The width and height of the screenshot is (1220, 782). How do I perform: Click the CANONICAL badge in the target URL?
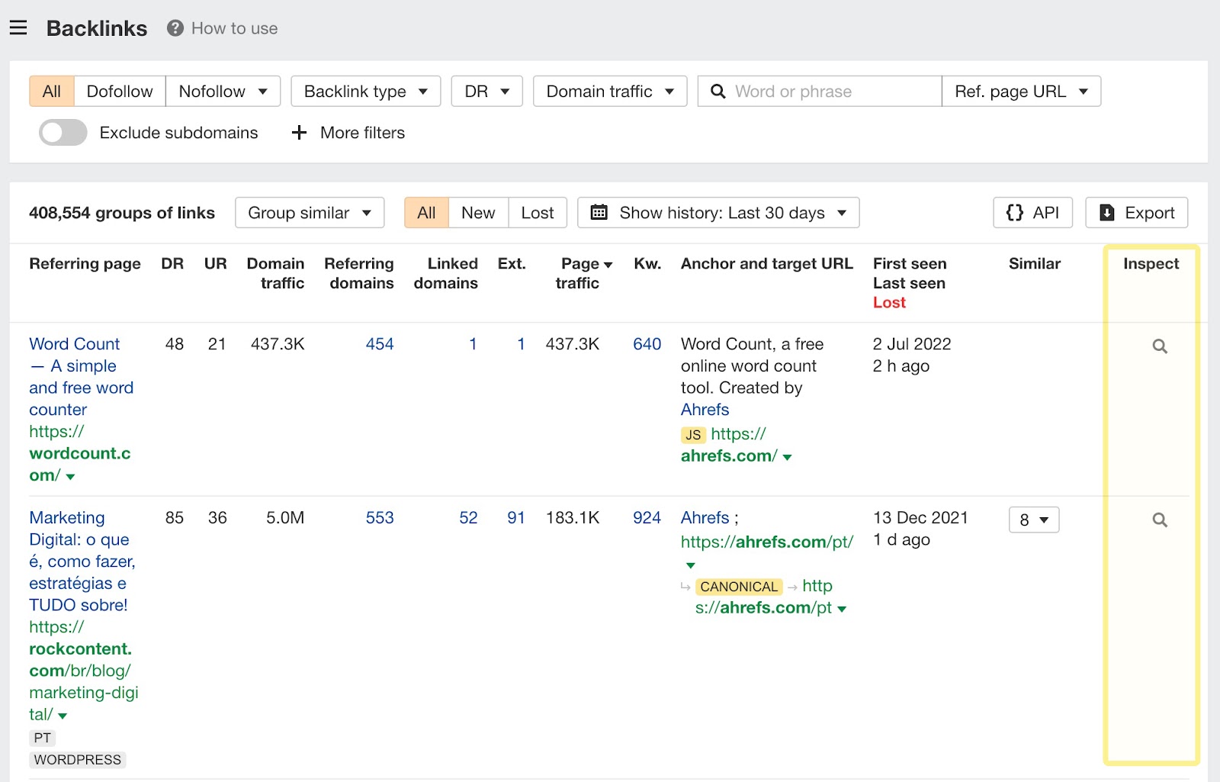pyautogui.click(x=737, y=587)
